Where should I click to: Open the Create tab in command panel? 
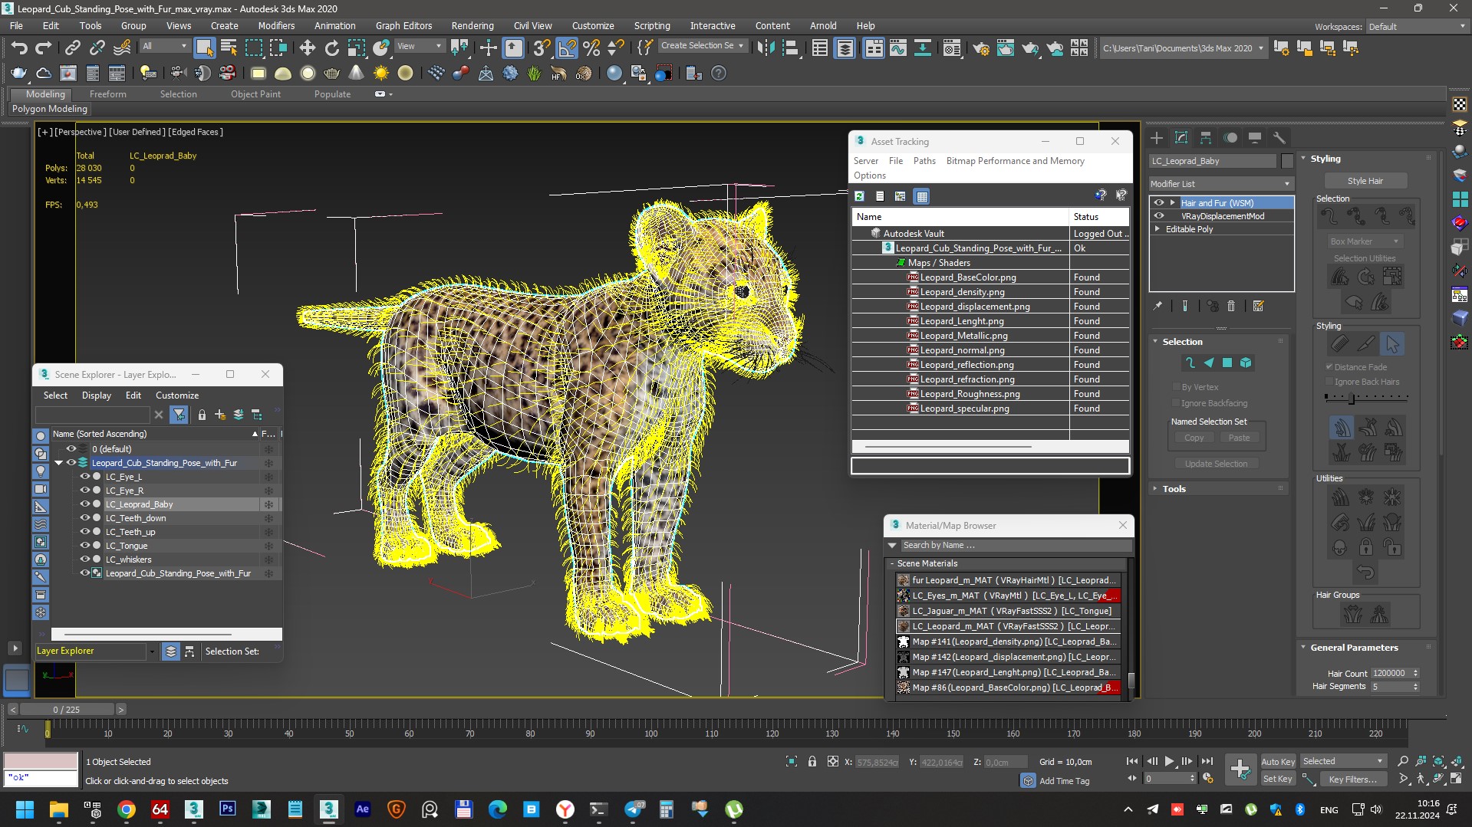1157,138
